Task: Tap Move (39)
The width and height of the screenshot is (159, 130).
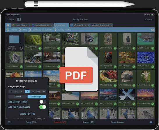Action: coord(89,122)
